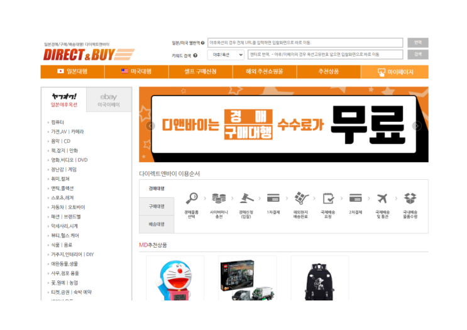Screen dimensions: 467x330
Task: Select the 구매대행 usage guide tab
Action: (x=157, y=206)
